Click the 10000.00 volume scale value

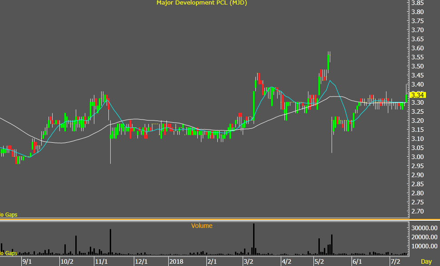pyautogui.click(x=424, y=246)
